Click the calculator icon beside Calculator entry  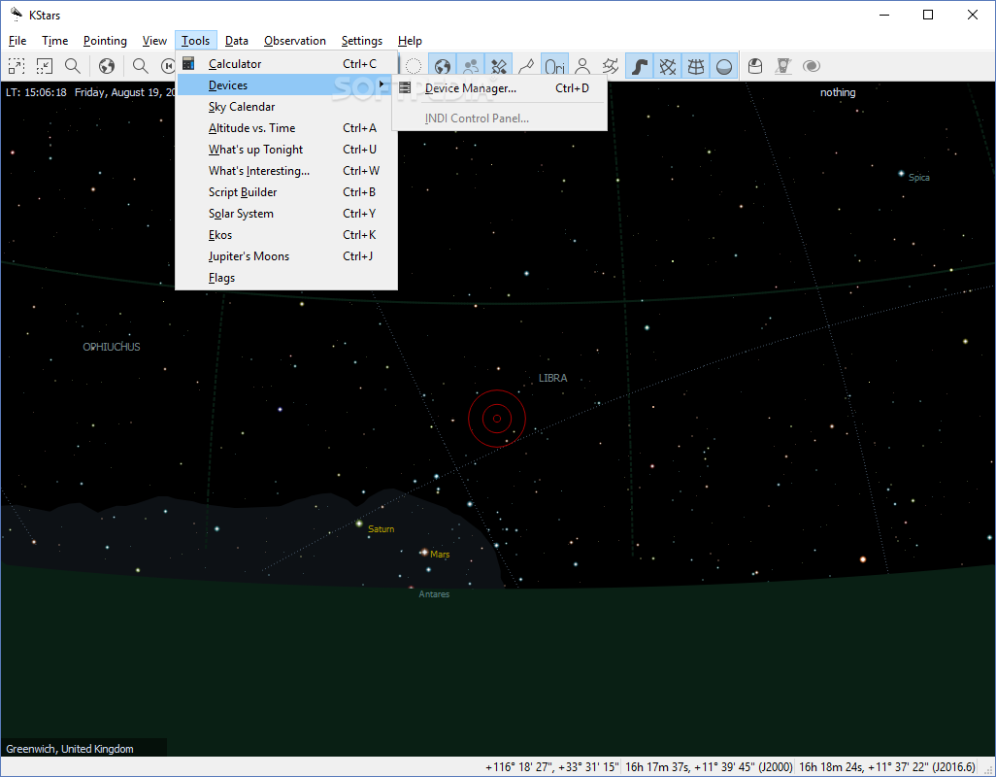coord(188,63)
